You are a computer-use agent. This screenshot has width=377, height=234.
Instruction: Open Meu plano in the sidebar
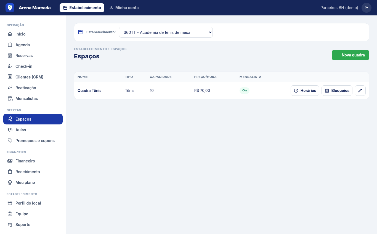[33, 183]
